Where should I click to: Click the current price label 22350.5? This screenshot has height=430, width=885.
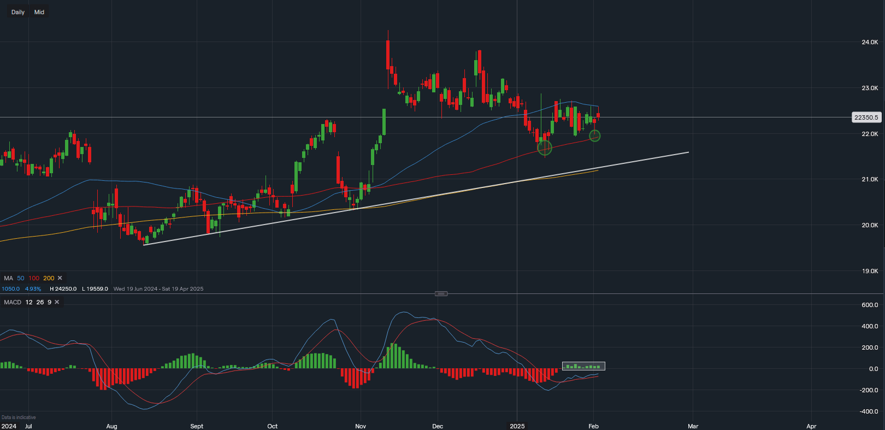tap(866, 117)
